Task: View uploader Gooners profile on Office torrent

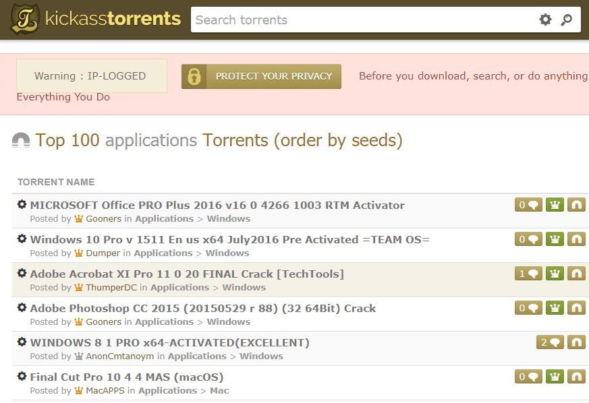Action: [103, 219]
